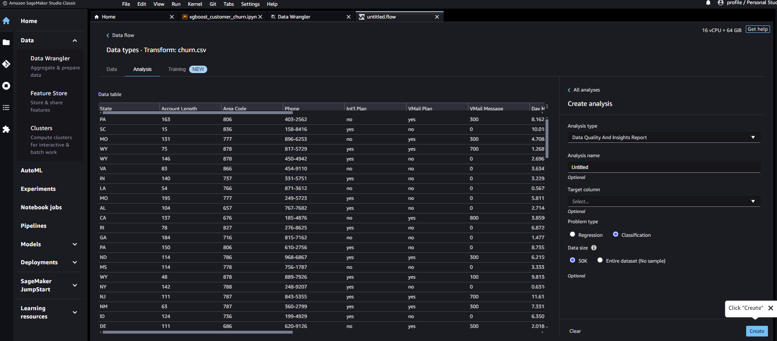
Task: Open Experiments in sidebar
Action: click(38, 189)
